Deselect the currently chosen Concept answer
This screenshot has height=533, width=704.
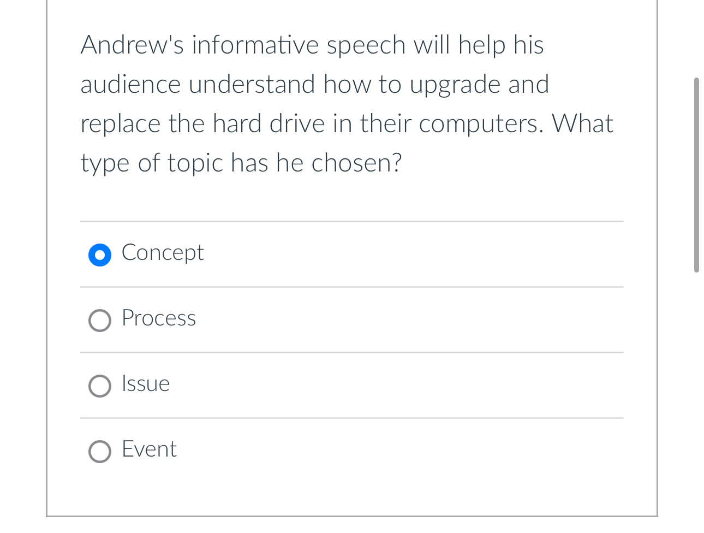[99, 254]
